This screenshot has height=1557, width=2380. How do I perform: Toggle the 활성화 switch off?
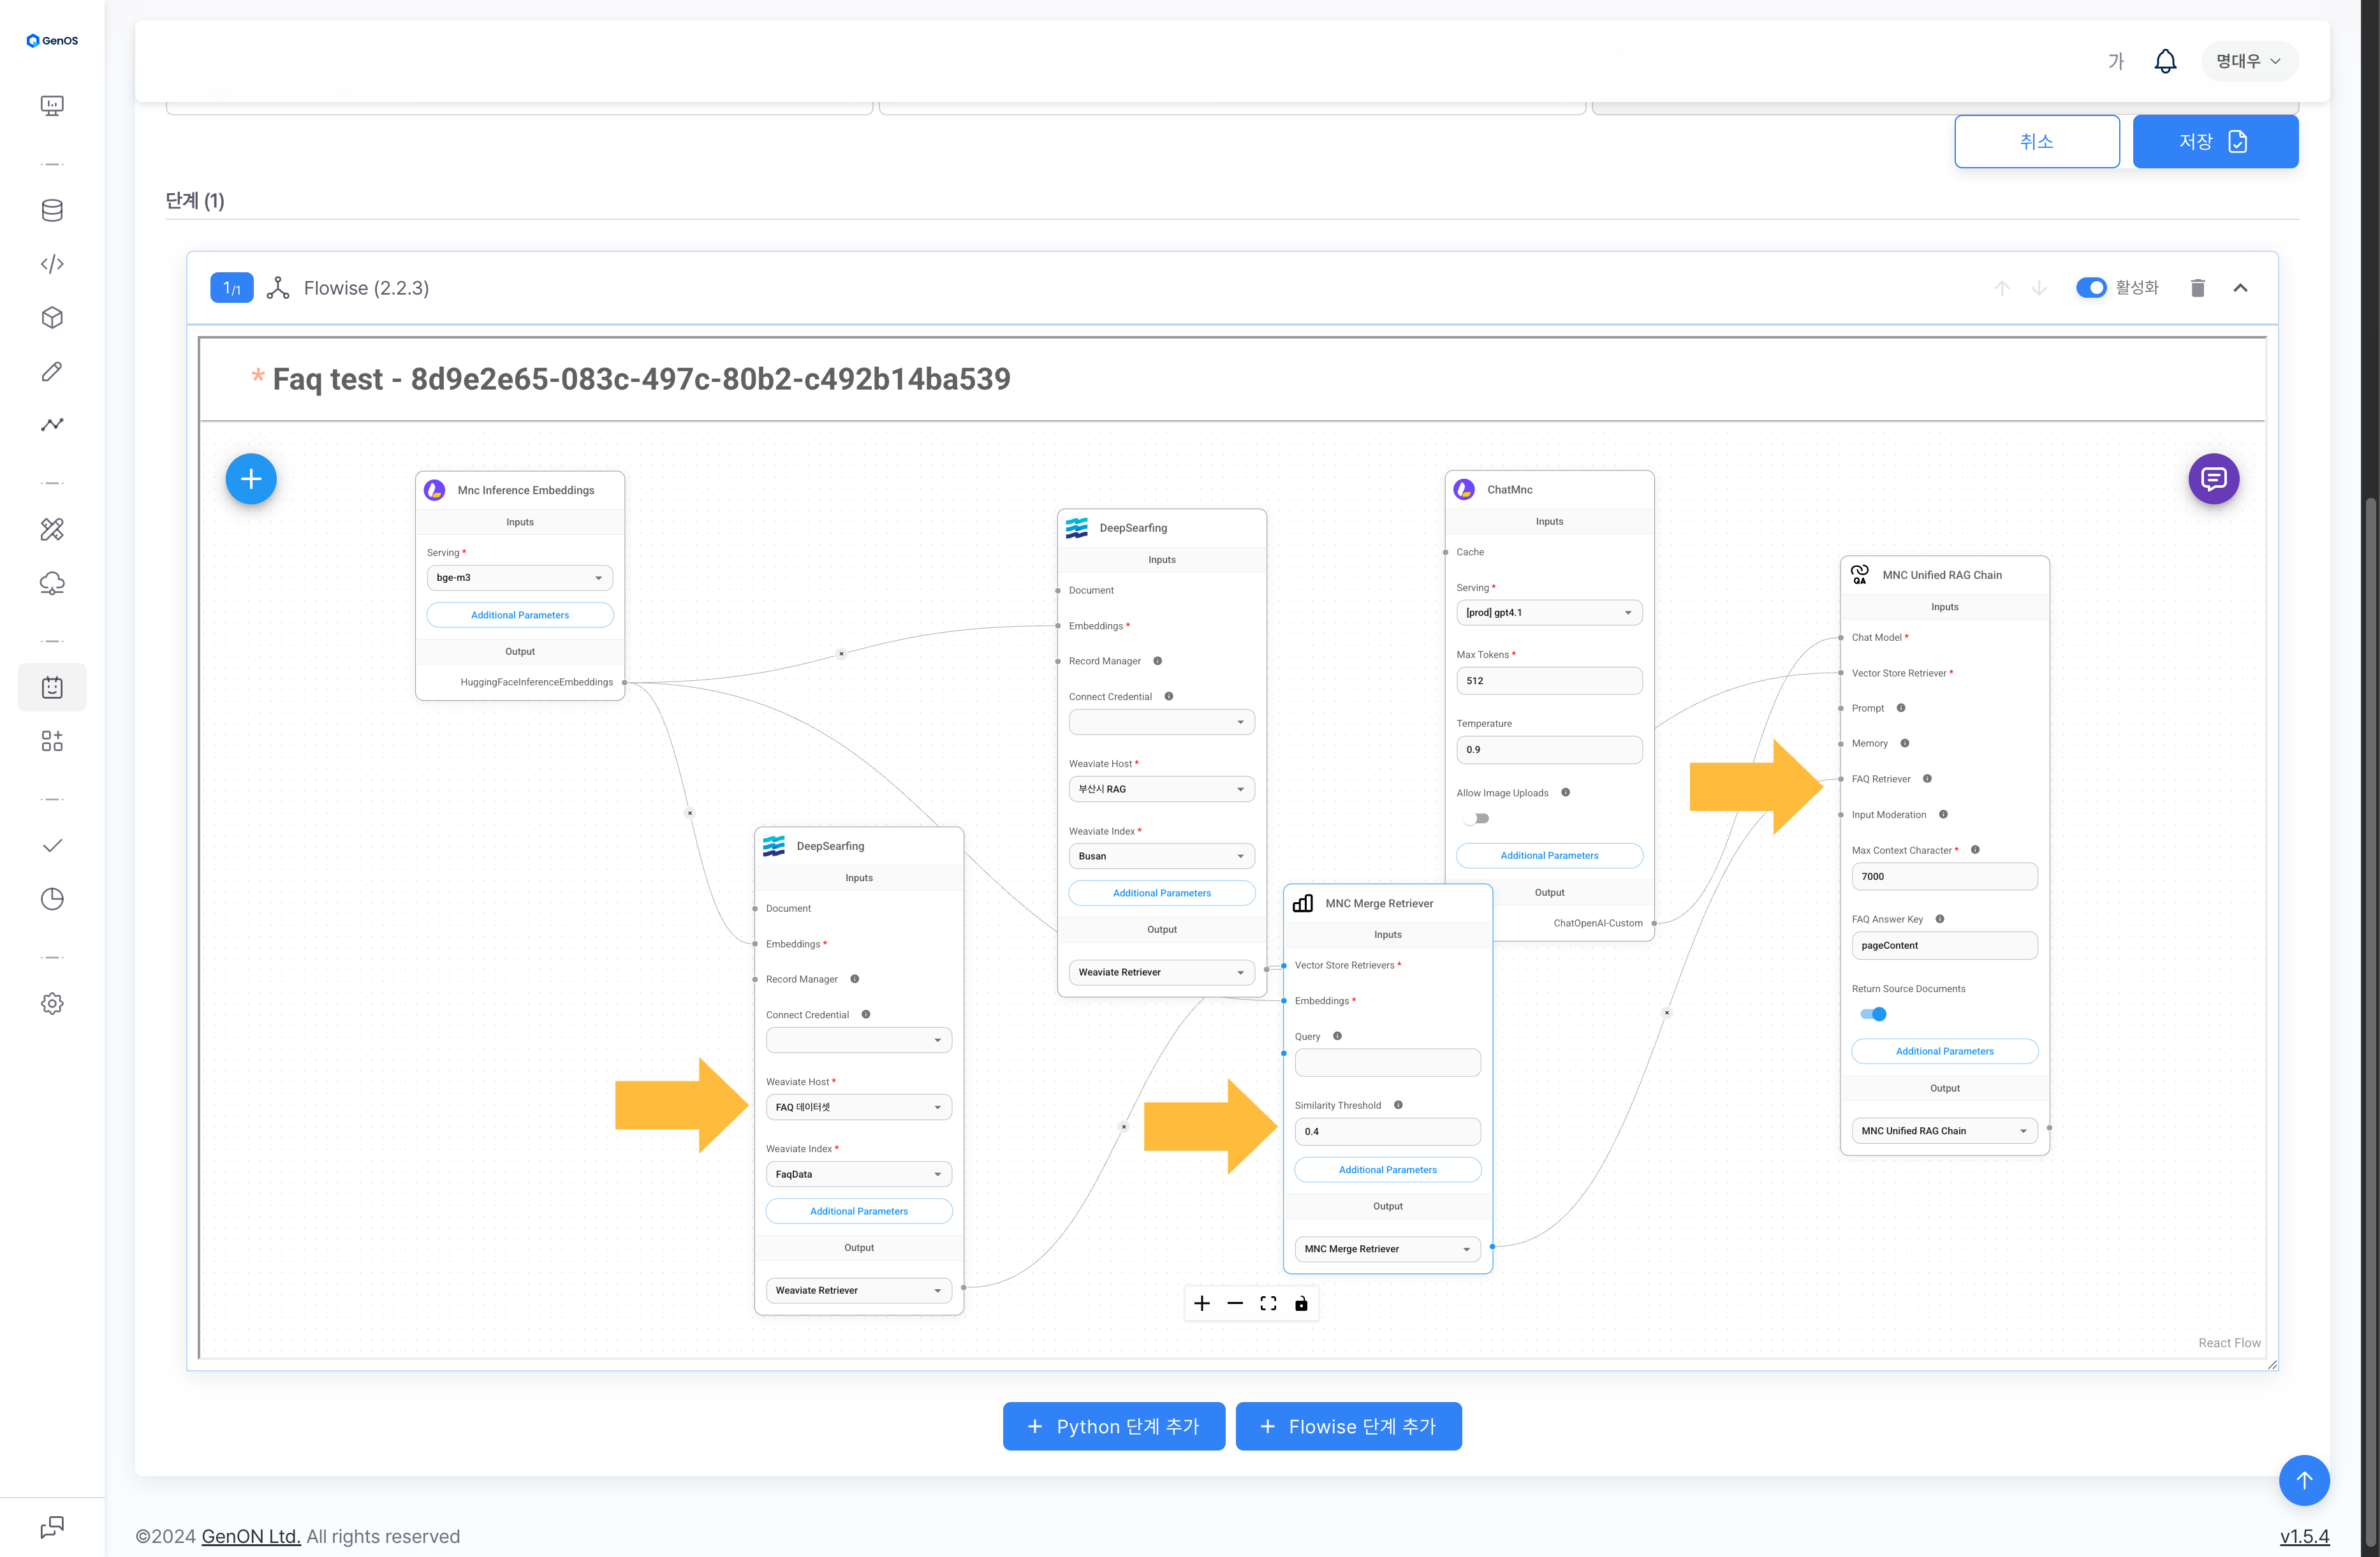tap(2090, 288)
